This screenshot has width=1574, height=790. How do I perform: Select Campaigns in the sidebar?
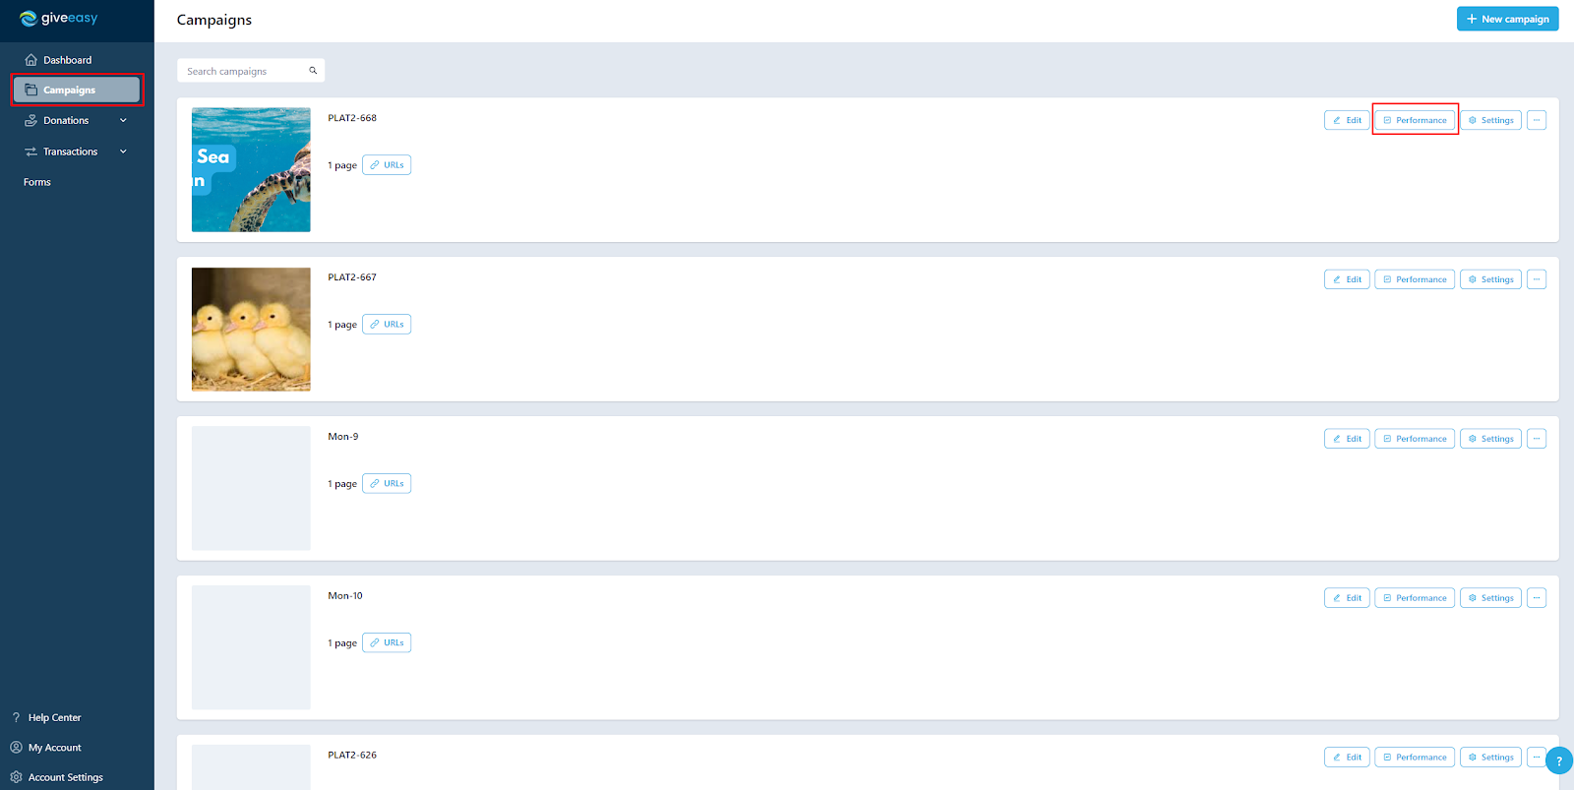pyautogui.click(x=77, y=90)
